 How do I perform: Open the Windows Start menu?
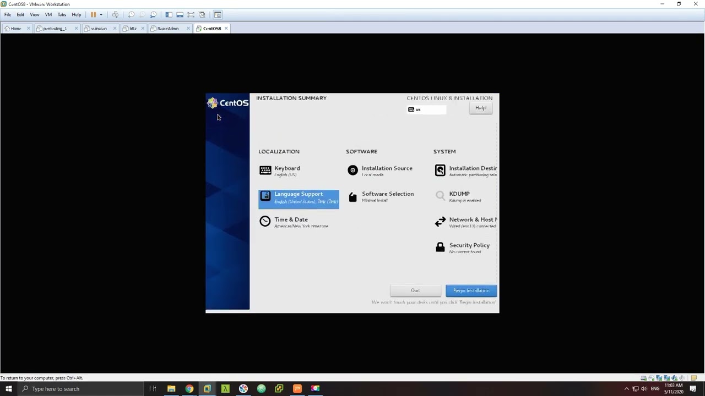[8, 389]
